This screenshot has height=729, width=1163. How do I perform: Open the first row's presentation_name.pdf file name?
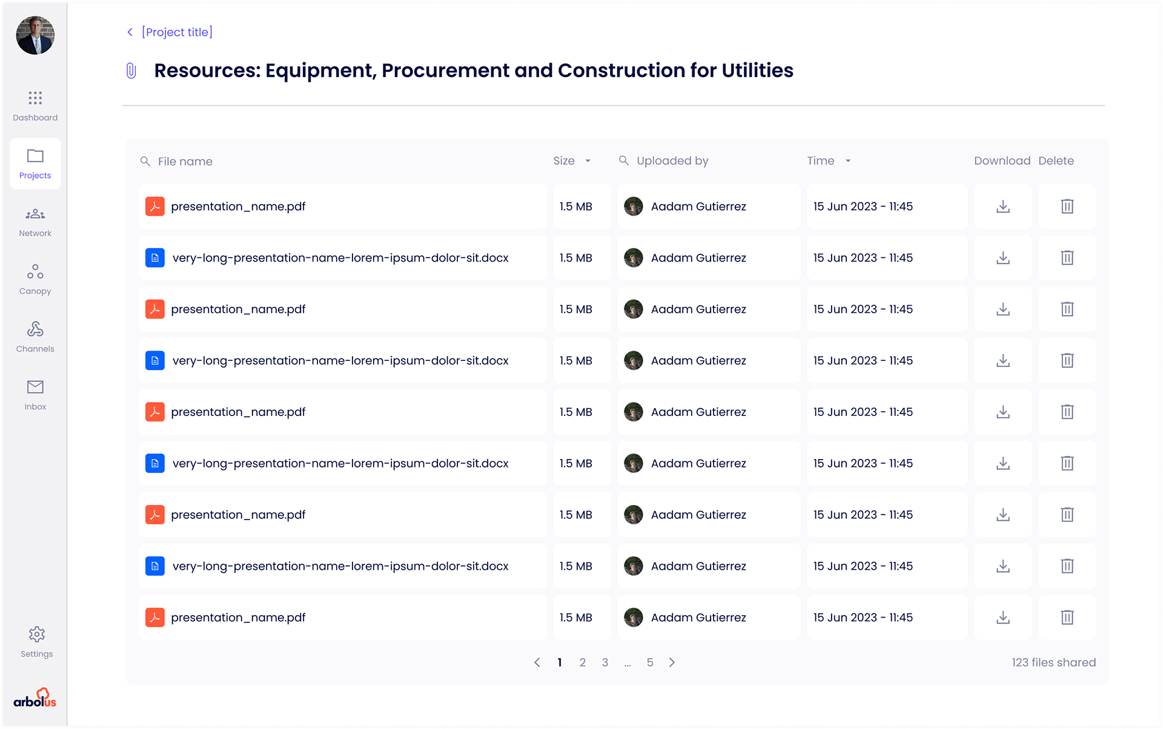(238, 207)
